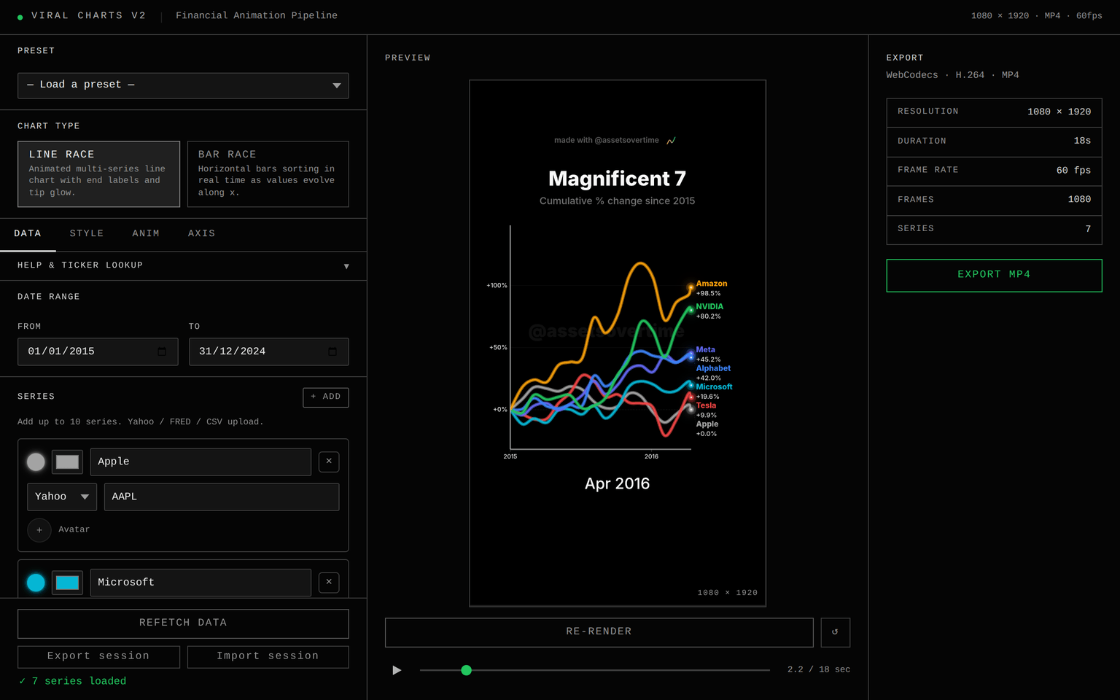Click the FROM date field
Image resolution: width=1120 pixels, height=700 pixels.
pos(98,351)
